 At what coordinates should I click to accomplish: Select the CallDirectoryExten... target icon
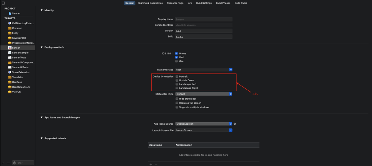[10, 23]
